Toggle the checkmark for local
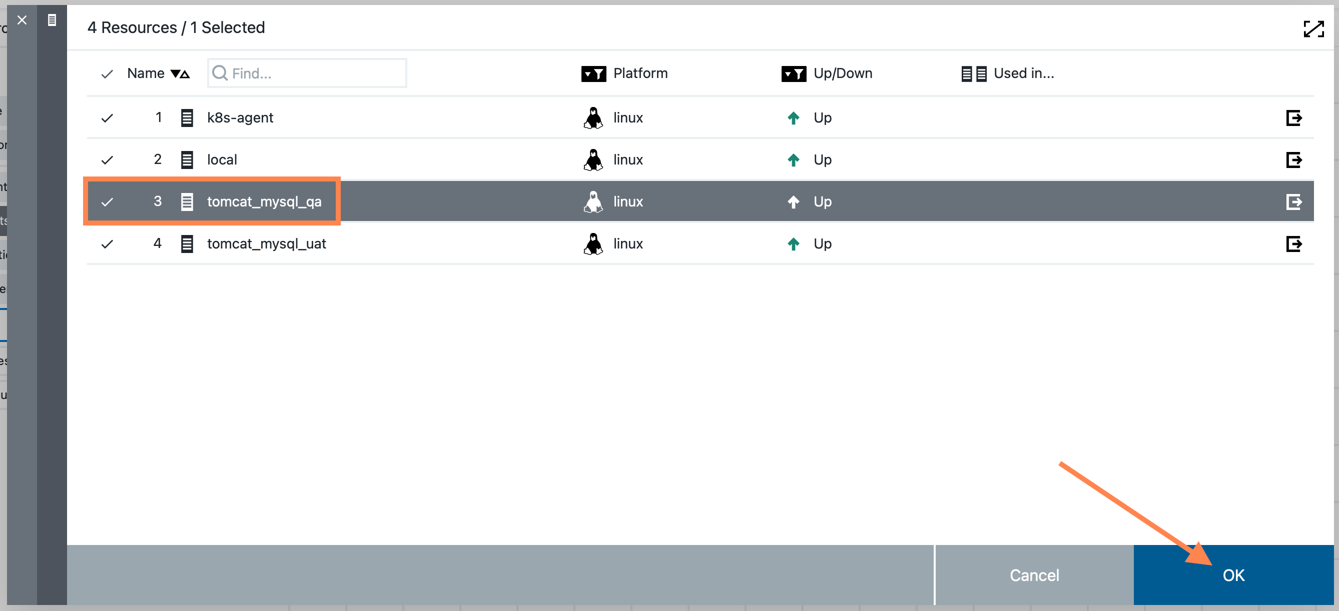The width and height of the screenshot is (1339, 611). (107, 159)
